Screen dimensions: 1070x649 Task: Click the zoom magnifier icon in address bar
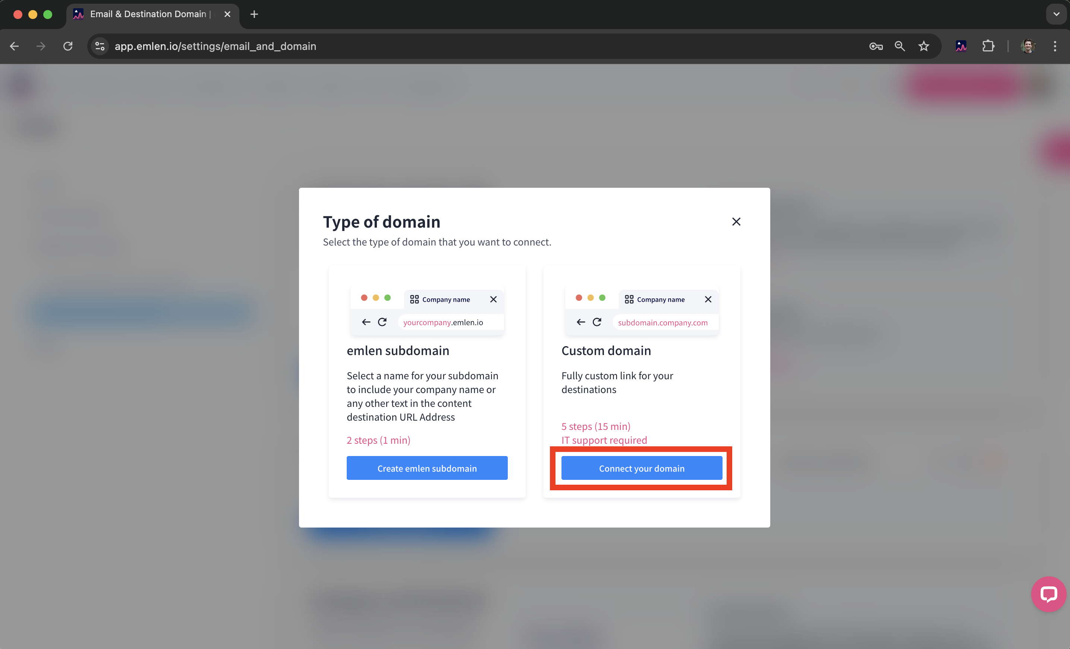click(900, 46)
